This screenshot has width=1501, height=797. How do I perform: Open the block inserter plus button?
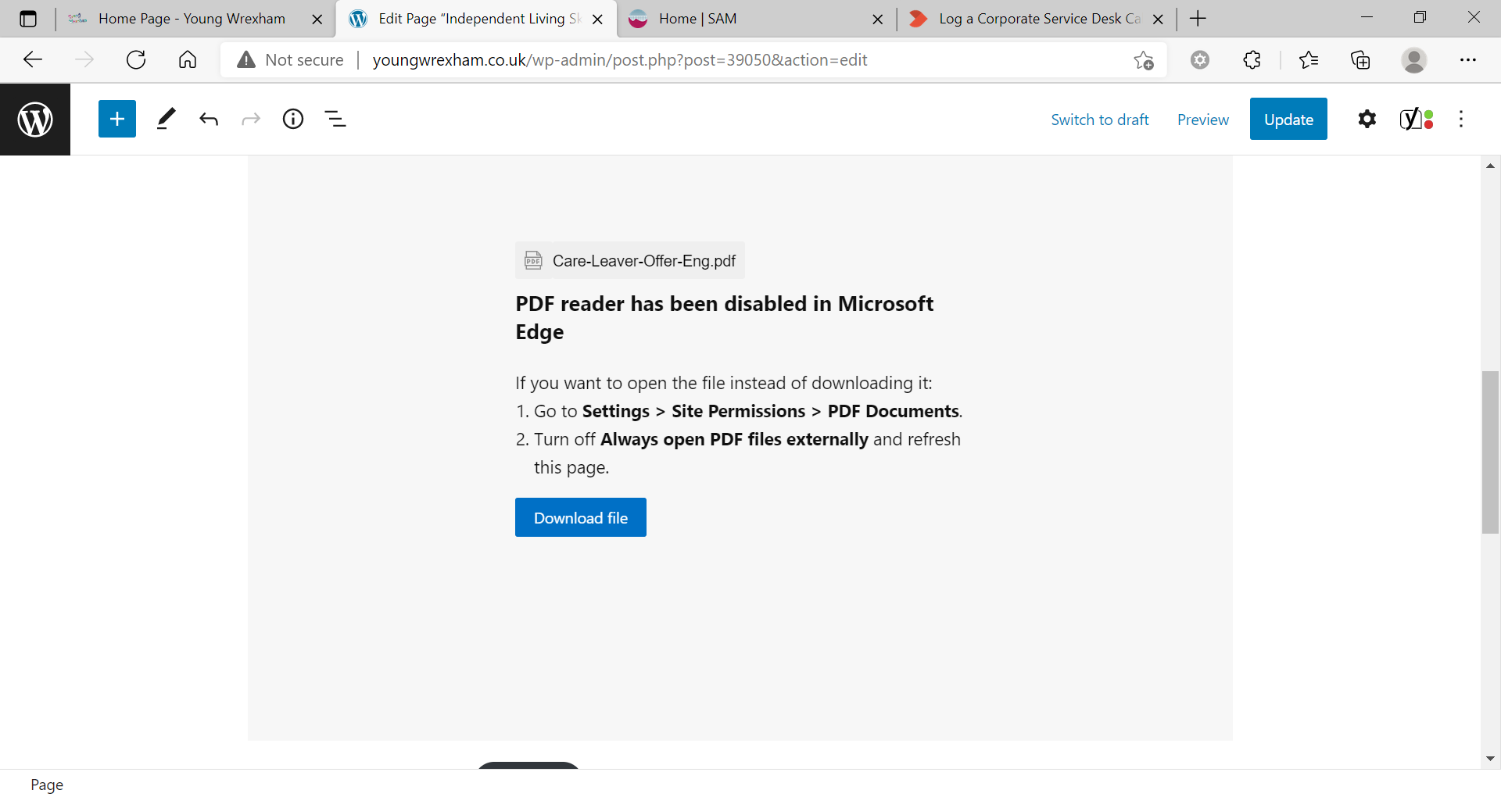tap(117, 119)
